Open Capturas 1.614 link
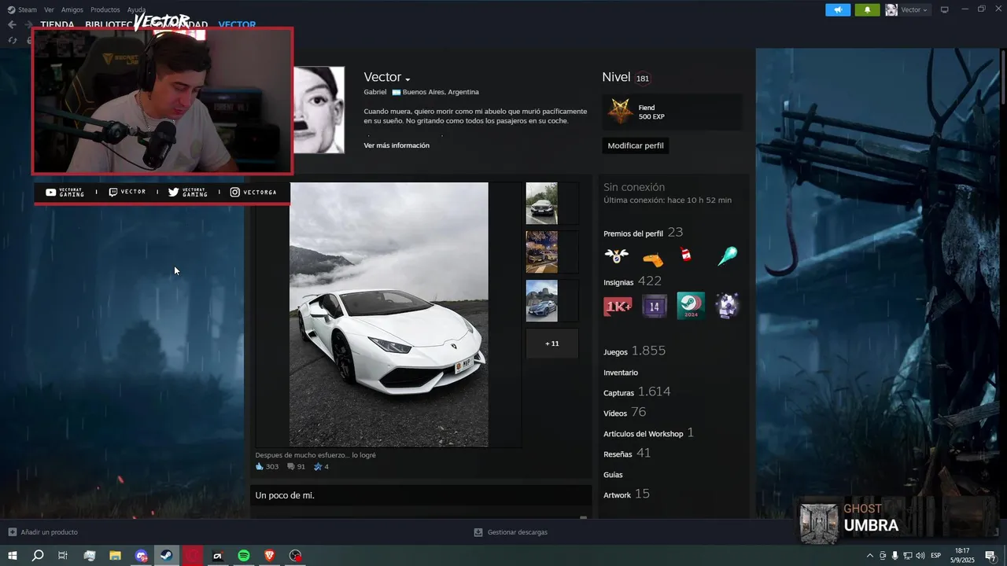The width and height of the screenshot is (1007, 566). point(637,392)
